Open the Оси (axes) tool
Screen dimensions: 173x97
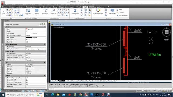[x=4, y=12]
